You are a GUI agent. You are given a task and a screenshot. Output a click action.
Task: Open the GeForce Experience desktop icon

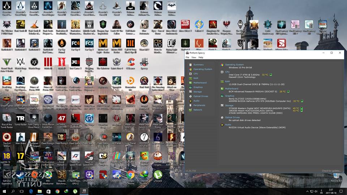click(x=7, y=177)
